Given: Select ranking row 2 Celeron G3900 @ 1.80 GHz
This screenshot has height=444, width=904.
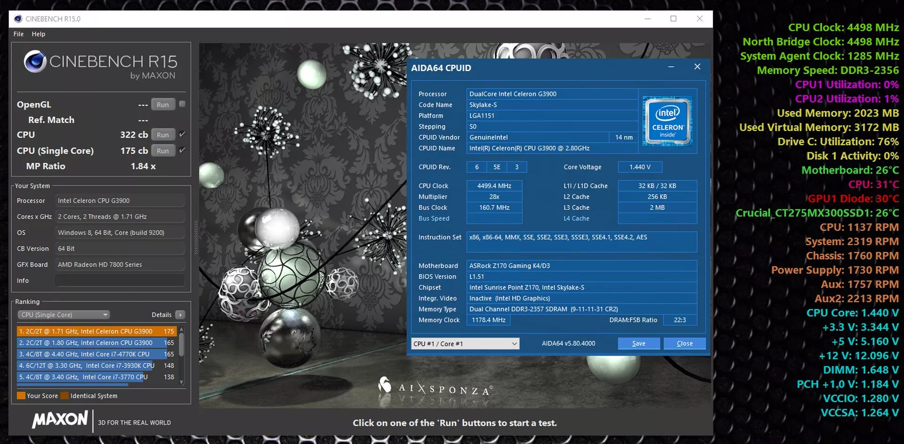Looking at the screenshot, I should click(97, 343).
